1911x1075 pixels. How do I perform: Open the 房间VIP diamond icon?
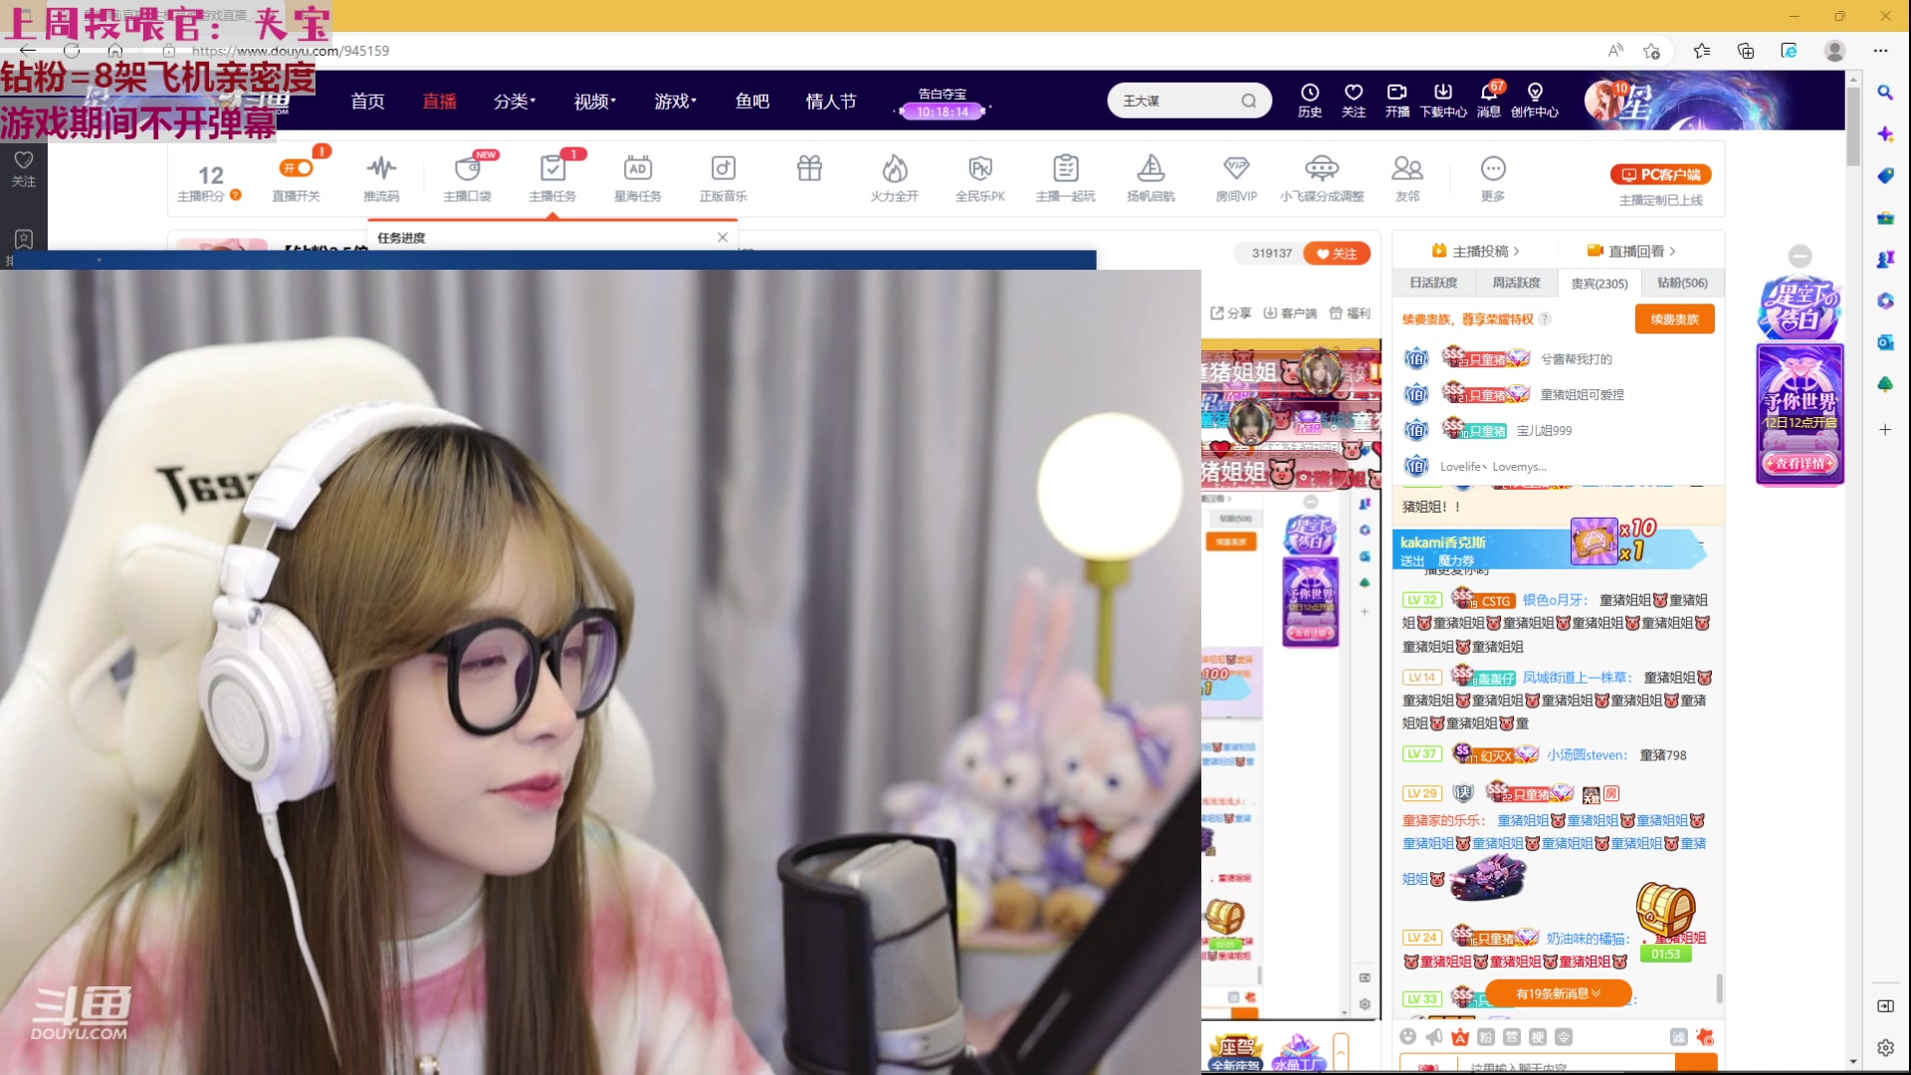click(x=1235, y=169)
